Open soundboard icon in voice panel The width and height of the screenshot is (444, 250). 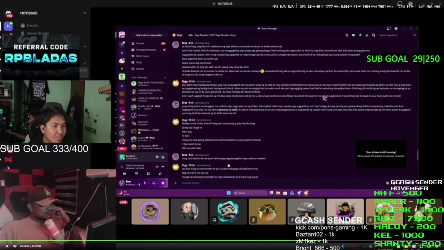tap(160, 174)
